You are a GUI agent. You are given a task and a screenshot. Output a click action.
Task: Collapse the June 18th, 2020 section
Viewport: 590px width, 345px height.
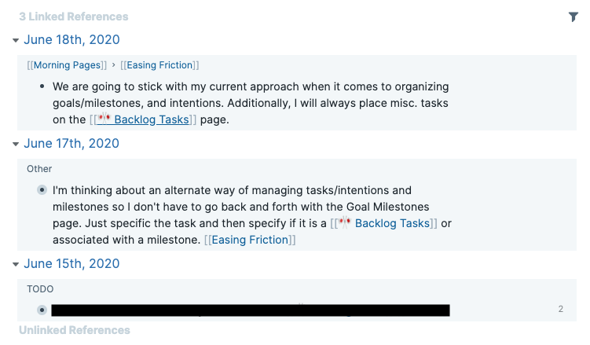15,39
